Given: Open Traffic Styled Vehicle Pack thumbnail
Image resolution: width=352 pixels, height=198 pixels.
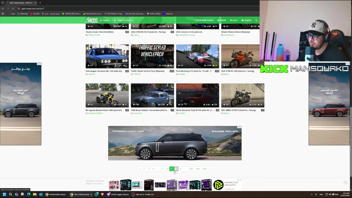Looking at the screenshot, I should (x=152, y=56).
